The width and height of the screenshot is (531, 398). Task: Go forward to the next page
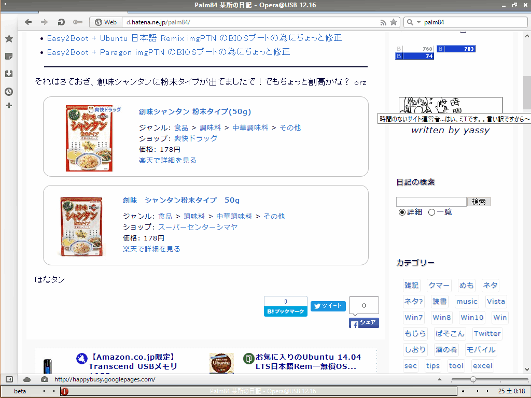point(45,22)
